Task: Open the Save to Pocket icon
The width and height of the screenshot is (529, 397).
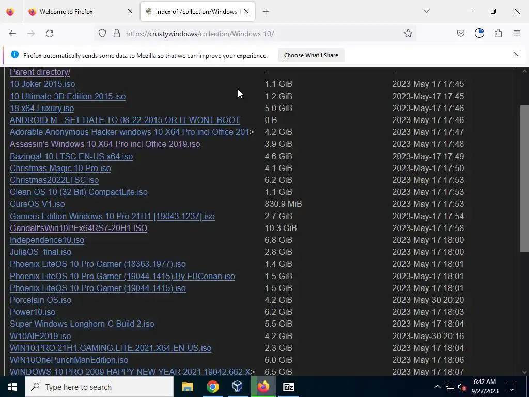Action: (460, 34)
